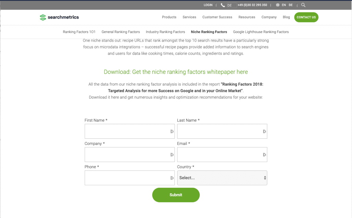Call the +49 (0)30 32 295 350 number
The height and width of the screenshot is (218, 352).
click(x=252, y=5)
